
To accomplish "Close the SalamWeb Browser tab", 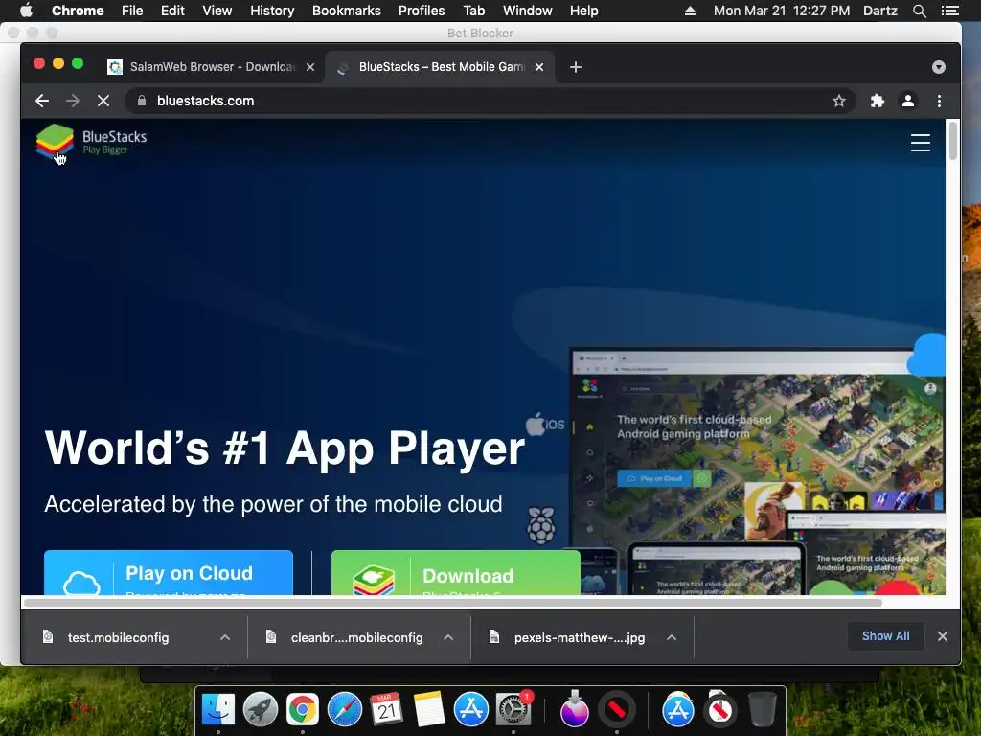I will (310, 67).
